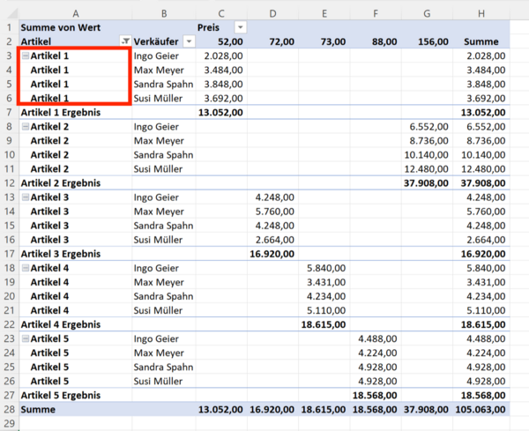
Task: Collapse the Artikel 2 group
Action: pos(26,127)
